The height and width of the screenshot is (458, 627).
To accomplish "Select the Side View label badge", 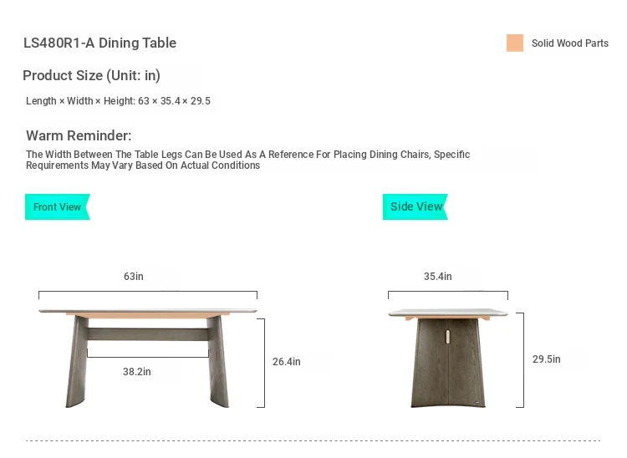I will click(415, 207).
